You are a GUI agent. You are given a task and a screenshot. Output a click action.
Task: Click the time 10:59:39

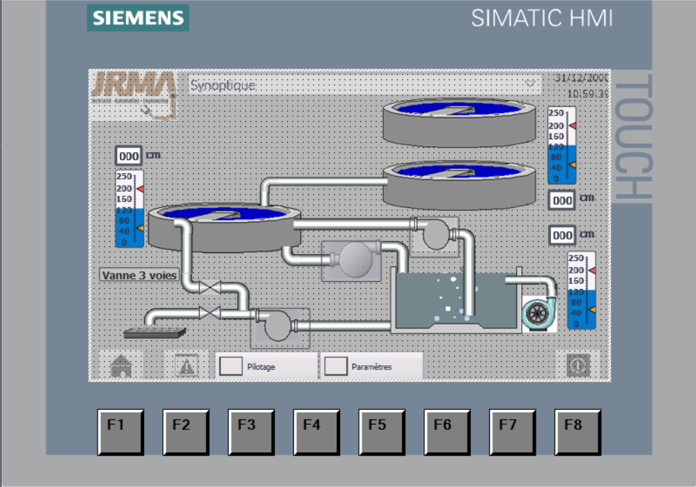coord(588,93)
